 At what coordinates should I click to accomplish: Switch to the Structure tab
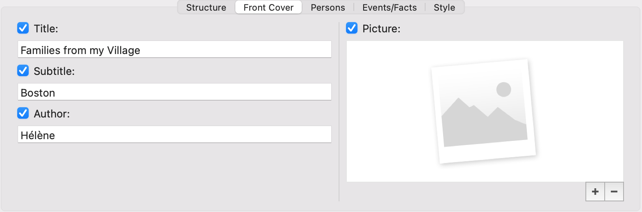pyautogui.click(x=206, y=7)
